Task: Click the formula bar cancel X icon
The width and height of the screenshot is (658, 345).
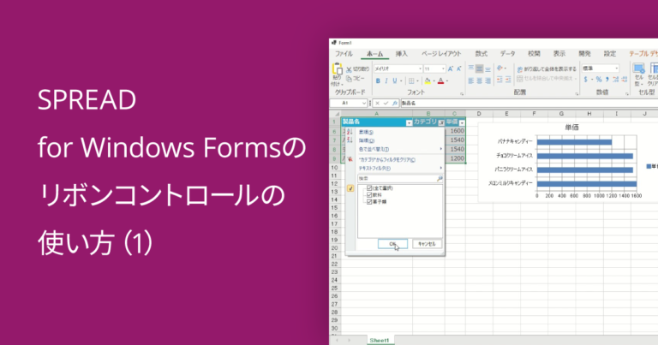Action: (377, 103)
